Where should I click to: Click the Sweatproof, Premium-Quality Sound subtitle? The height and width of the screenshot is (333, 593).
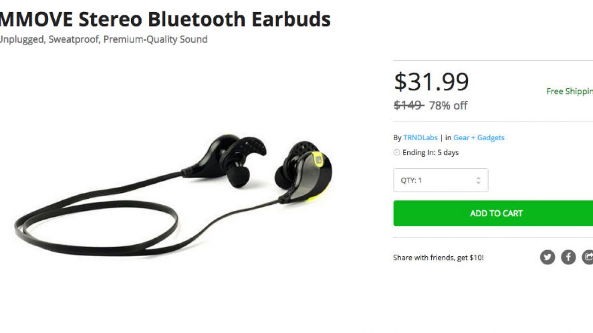point(128,39)
